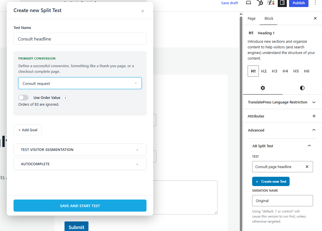Click the Publish button
The image size is (322, 231).
pos(299,3)
